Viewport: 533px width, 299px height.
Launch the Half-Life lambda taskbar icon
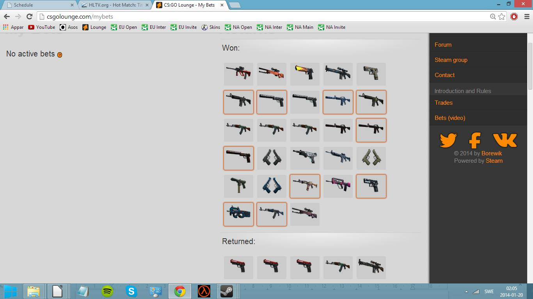point(204,291)
